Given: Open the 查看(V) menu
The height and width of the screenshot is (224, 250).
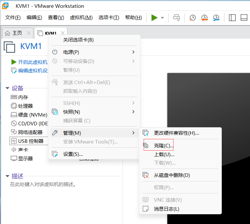Looking at the screenshot, I should pyautogui.click(x=56, y=18).
